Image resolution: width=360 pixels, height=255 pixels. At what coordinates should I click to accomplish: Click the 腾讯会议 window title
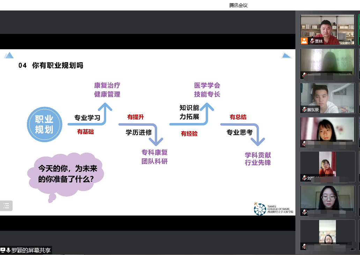pos(238,5)
